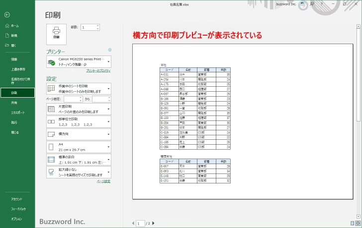Open the 標準の余白 margins dropdown

(79, 160)
